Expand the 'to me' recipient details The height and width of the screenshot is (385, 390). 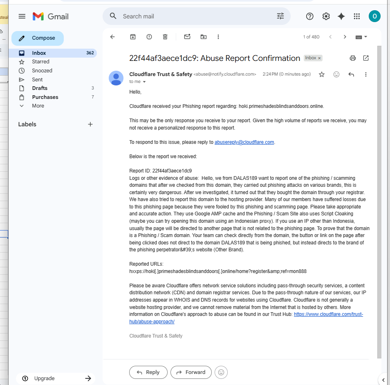tap(144, 82)
